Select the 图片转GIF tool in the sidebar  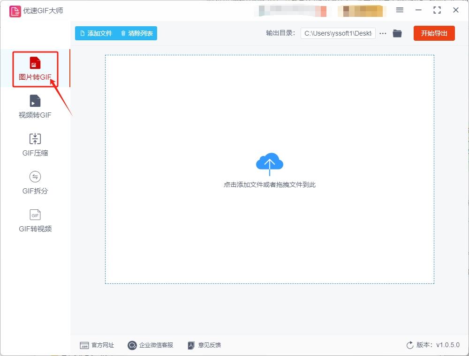35,68
